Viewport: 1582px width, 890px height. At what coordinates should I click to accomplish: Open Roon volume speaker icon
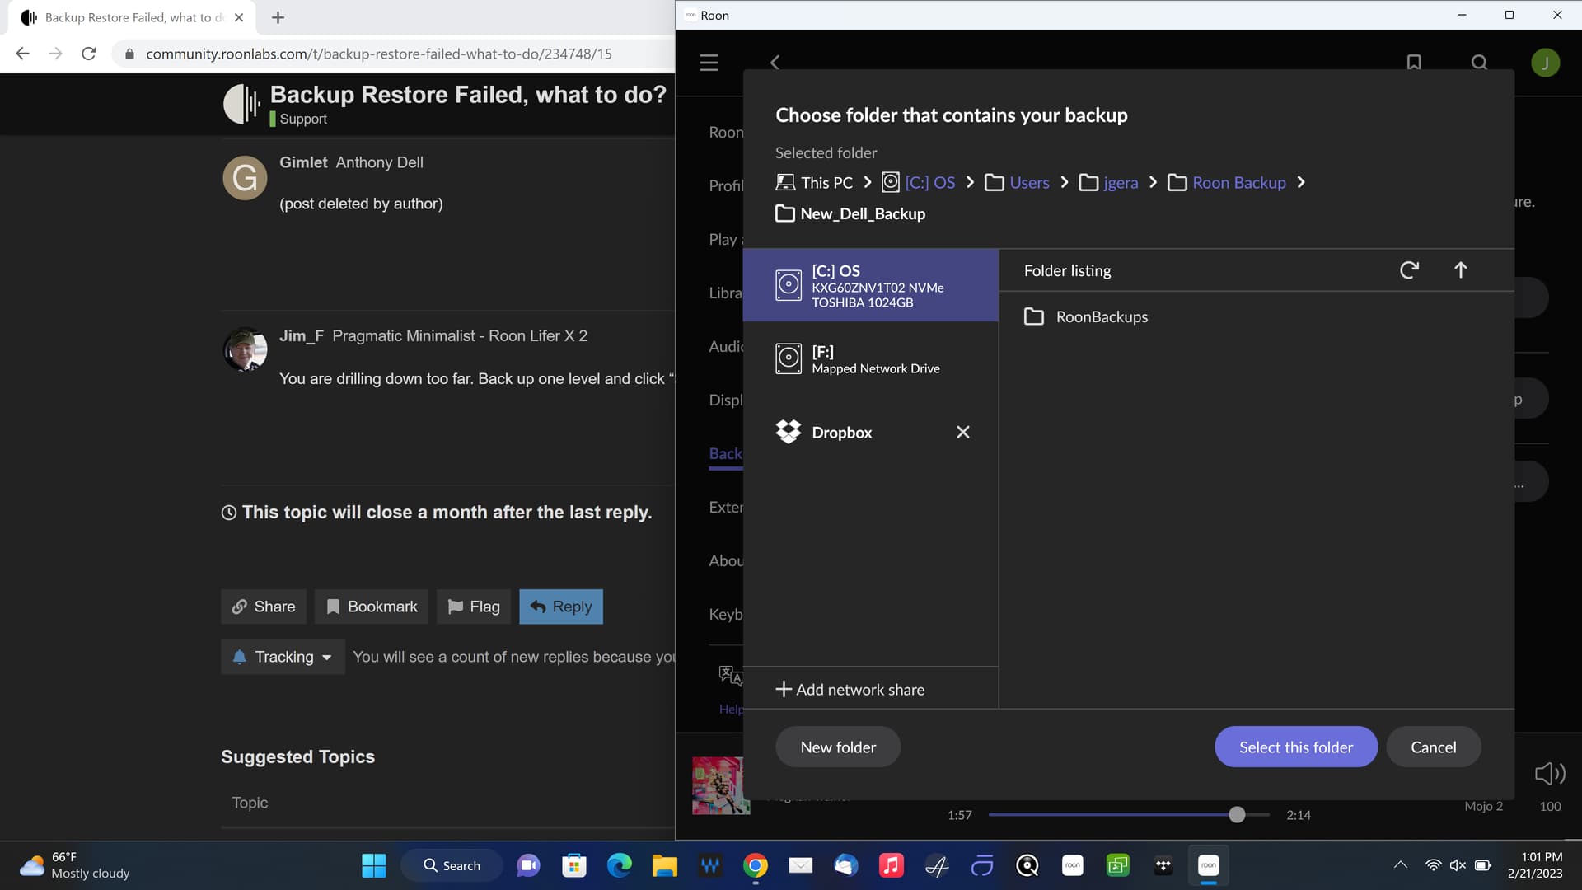[1550, 773]
